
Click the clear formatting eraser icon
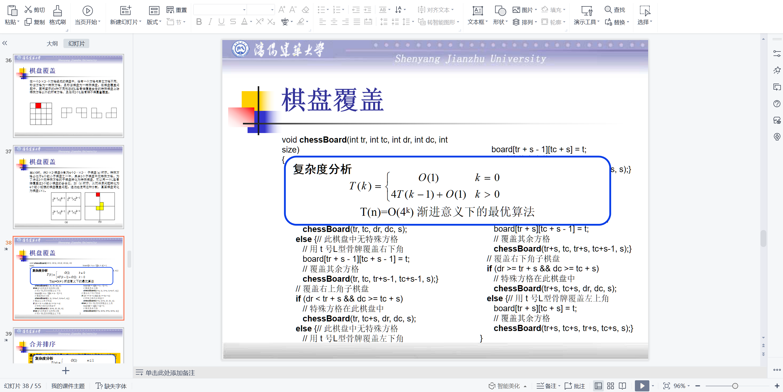(x=305, y=10)
